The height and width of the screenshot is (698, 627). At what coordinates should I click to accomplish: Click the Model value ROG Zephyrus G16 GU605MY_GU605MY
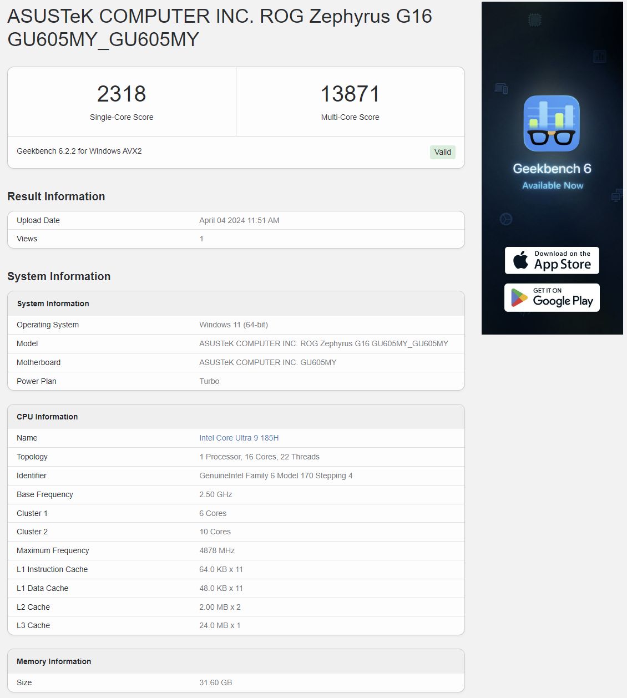[323, 343]
